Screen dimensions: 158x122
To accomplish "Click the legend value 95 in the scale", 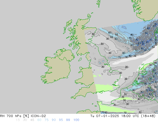I will pos(61,120).
